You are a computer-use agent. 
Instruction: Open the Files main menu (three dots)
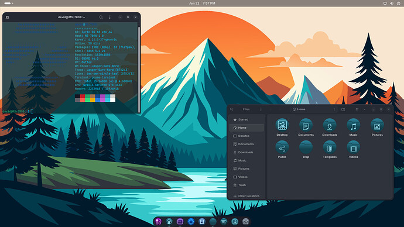pos(261,109)
